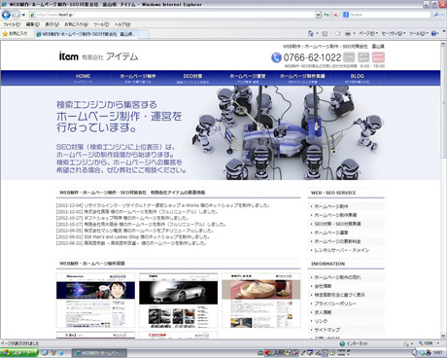Screen dimensions: 447x358
Task: Open the お気に入り menu in menu bar
Action: coord(76,24)
